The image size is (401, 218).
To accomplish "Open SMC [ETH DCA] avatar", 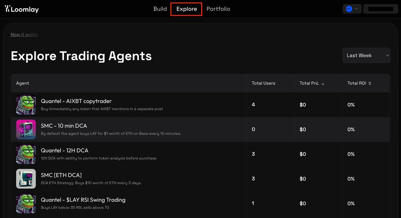I will pos(26,179).
